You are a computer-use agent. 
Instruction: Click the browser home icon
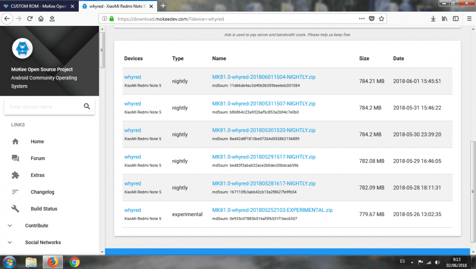[x=41, y=19]
